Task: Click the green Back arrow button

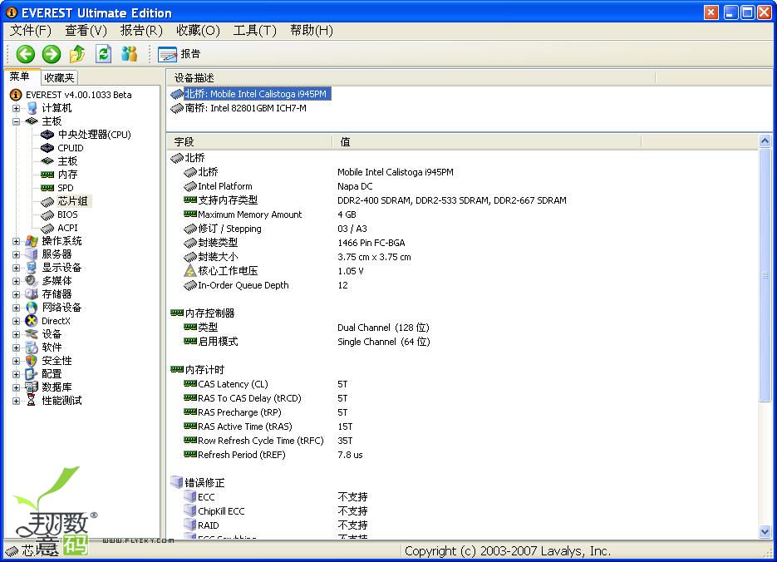Action: 25,54
